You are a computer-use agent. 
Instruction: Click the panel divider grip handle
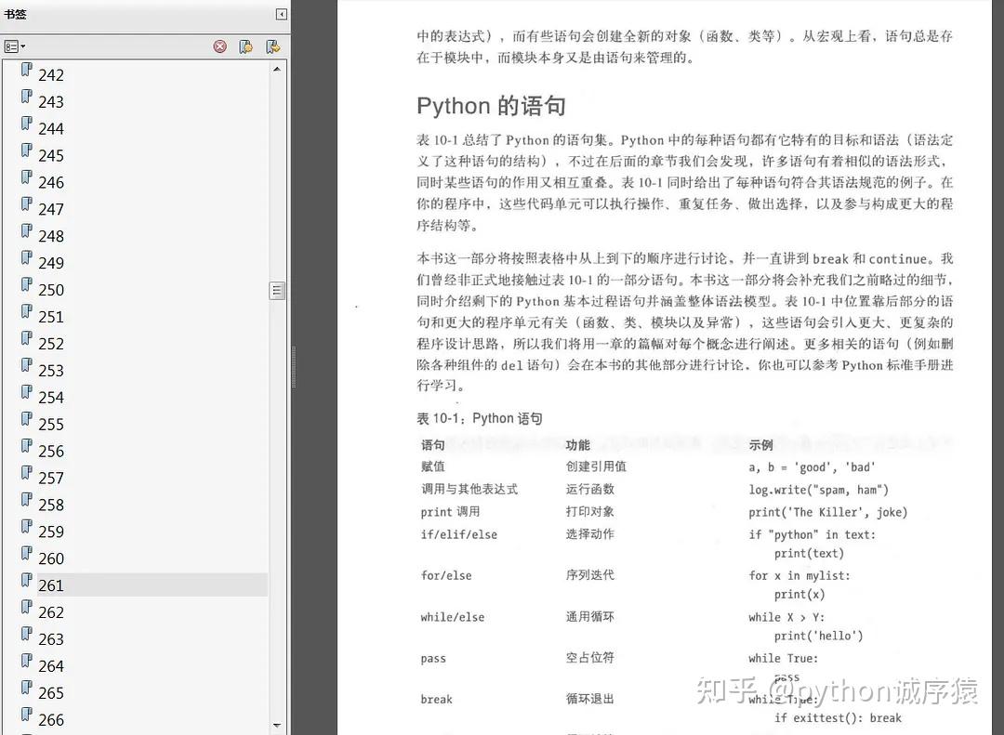pos(294,367)
